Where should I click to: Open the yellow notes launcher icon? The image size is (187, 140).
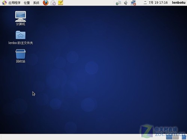[x=61, y=3]
